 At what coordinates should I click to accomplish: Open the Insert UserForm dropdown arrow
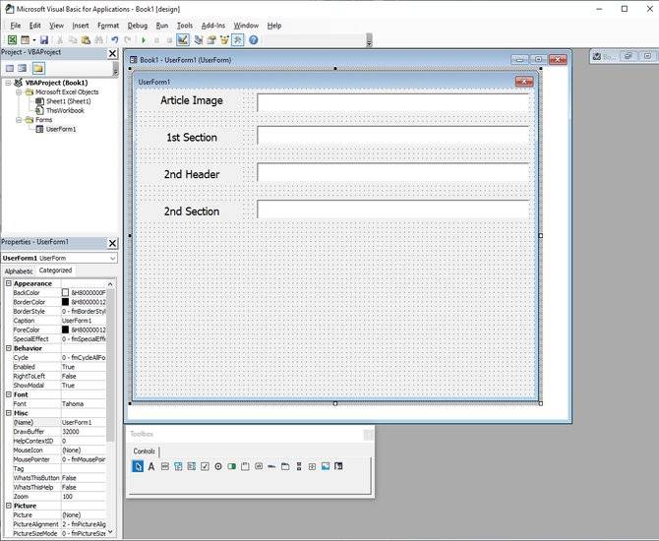click(34, 40)
